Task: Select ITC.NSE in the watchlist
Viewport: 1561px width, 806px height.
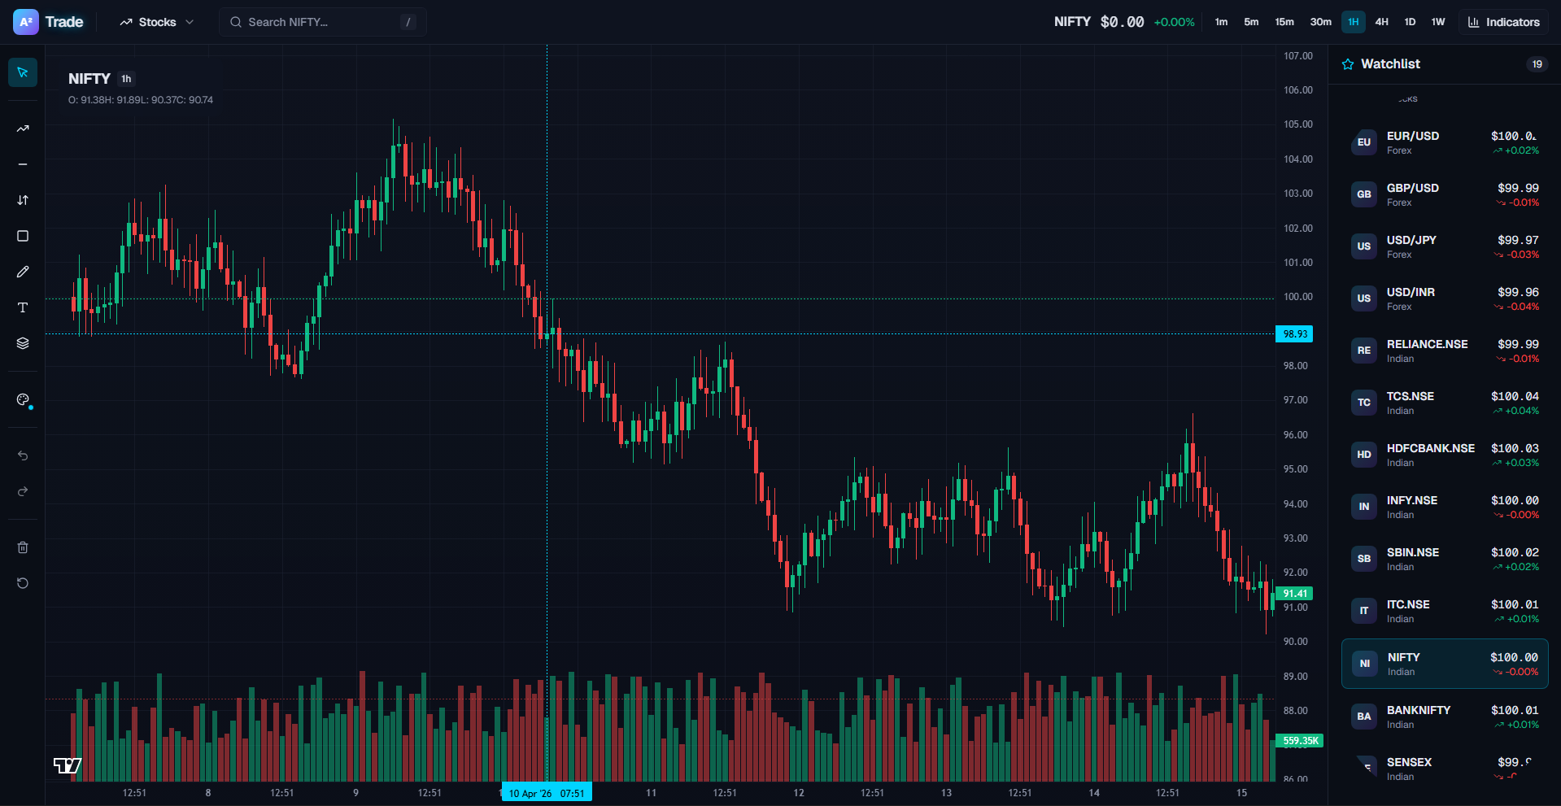Action: pos(1445,611)
